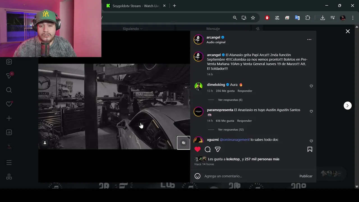Viewport: 359px width, 202px height.
Task: Reply to paramopresenta's comment
Action: point(244,121)
